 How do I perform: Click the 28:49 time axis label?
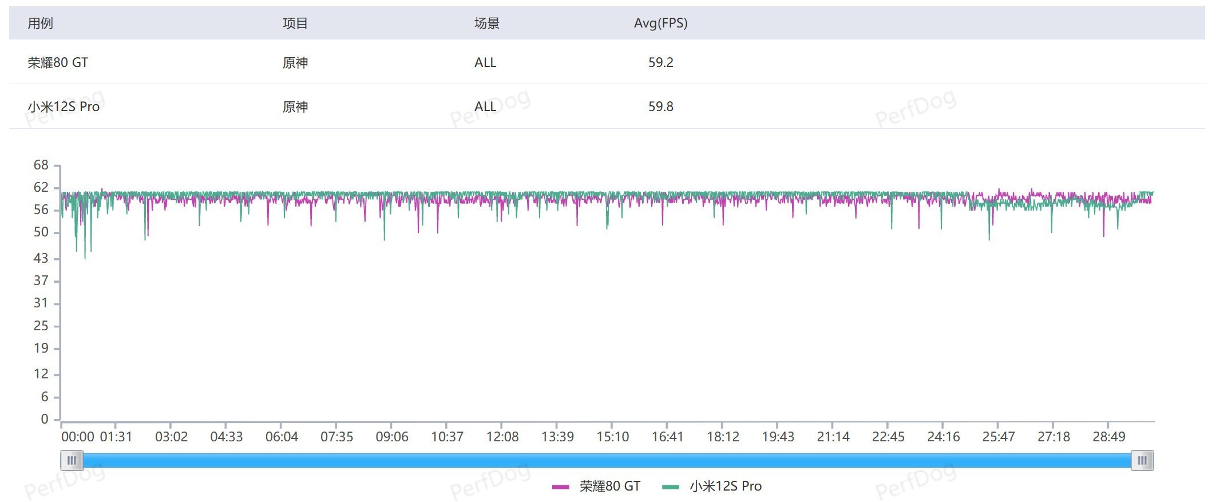[1109, 437]
